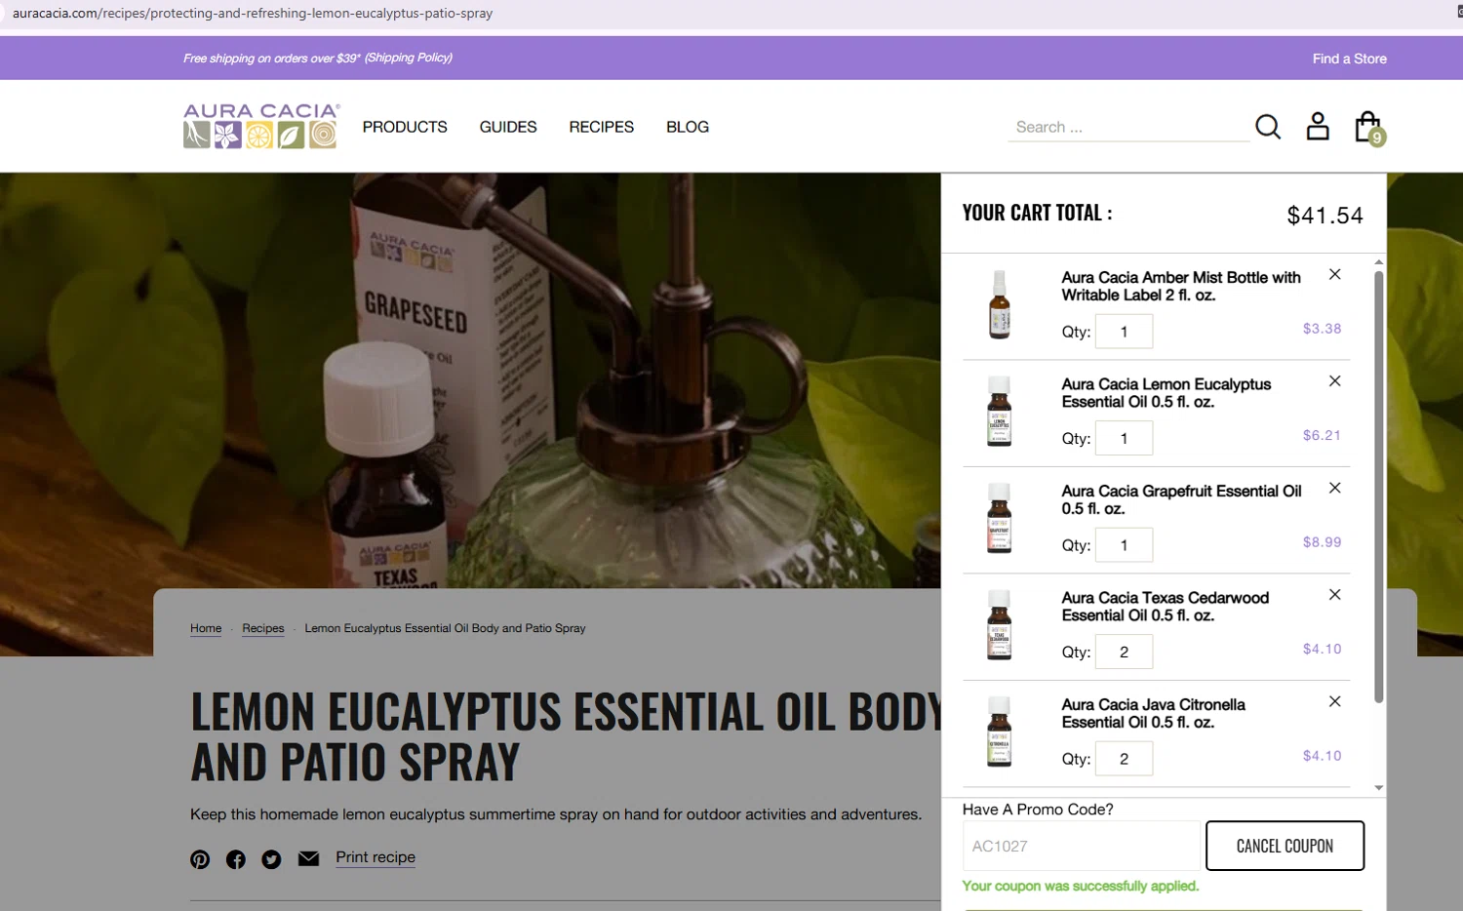Remove Texas Cedarwood Essential Oil from cart

pyautogui.click(x=1335, y=595)
